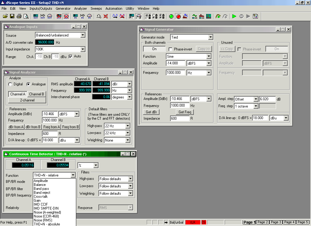Screen dimensions: 311x226
Task: Open the Sweeps menu
Action: coord(96,9)
